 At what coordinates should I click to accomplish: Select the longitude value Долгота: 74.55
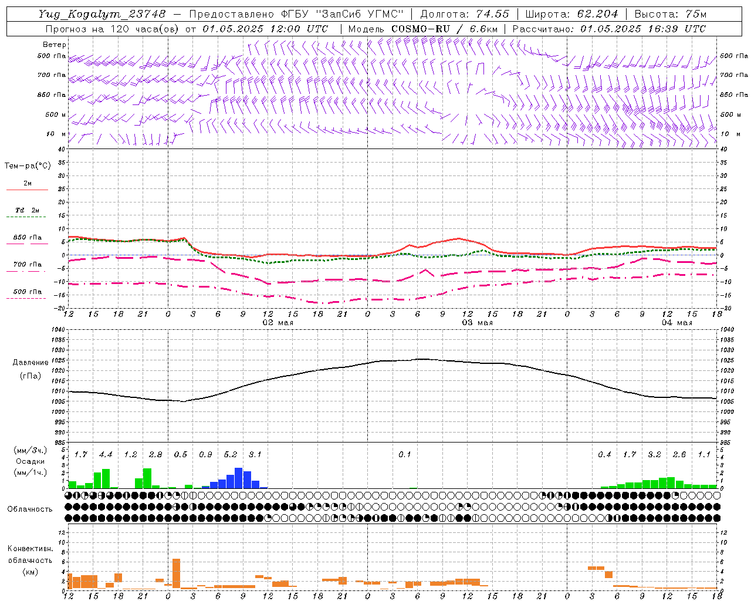click(x=465, y=14)
